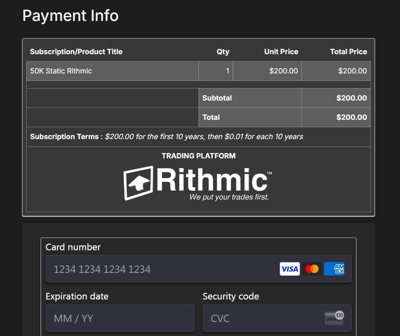Image resolution: width=400 pixels, height=336 pixels.
Task: Select the Payment Info heading
Action: coord(71,16)
